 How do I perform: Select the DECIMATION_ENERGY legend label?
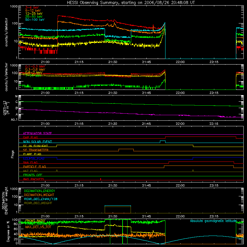40,191
